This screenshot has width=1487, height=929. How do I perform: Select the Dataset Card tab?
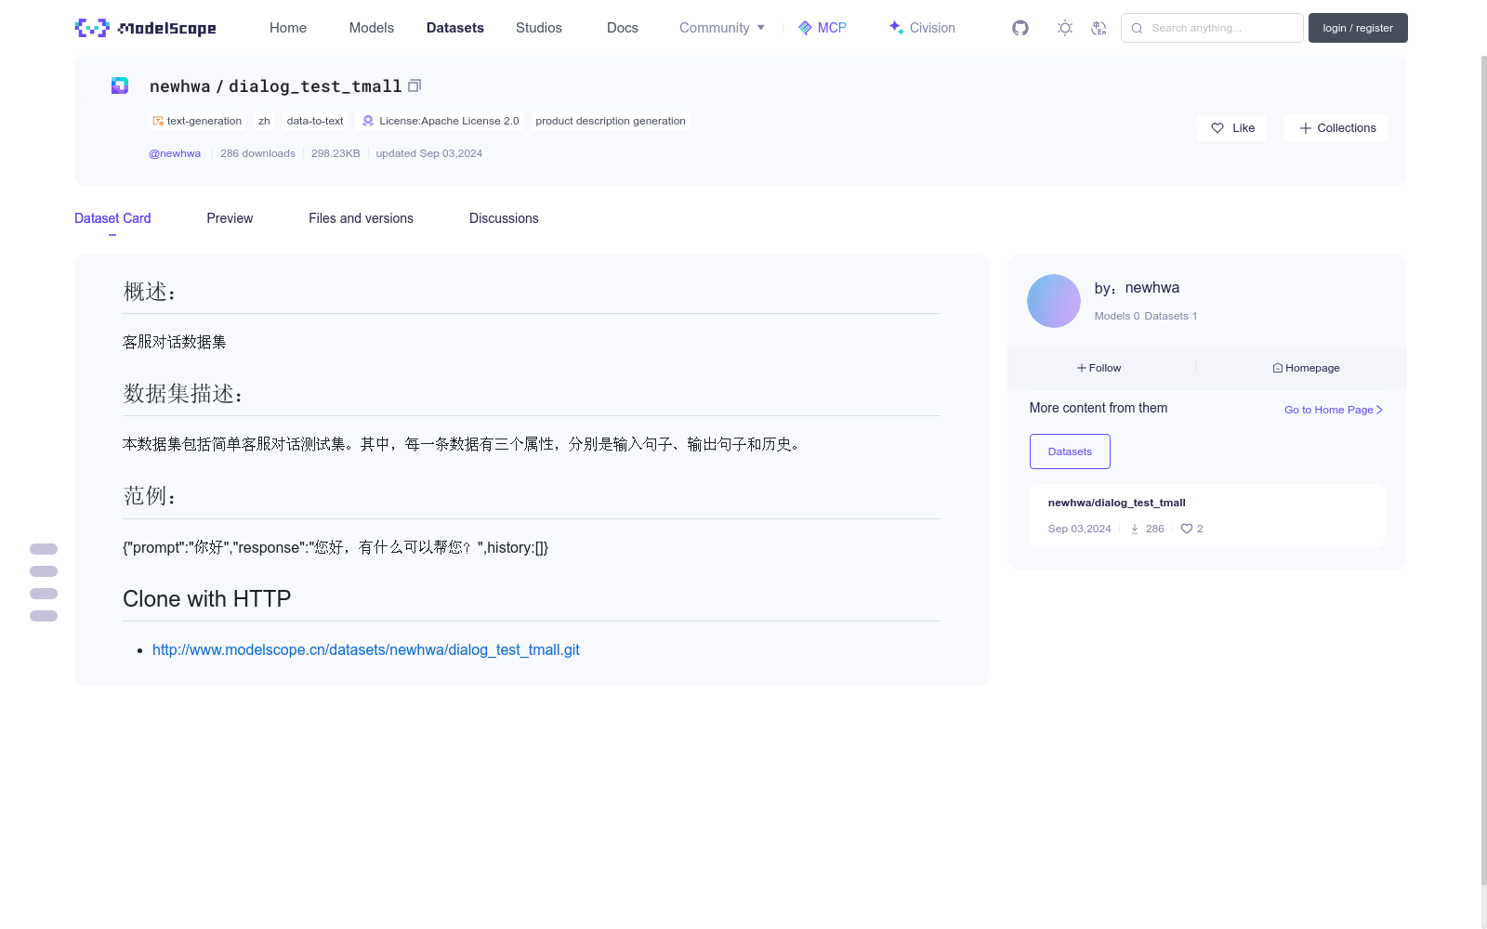pos(112,218)
